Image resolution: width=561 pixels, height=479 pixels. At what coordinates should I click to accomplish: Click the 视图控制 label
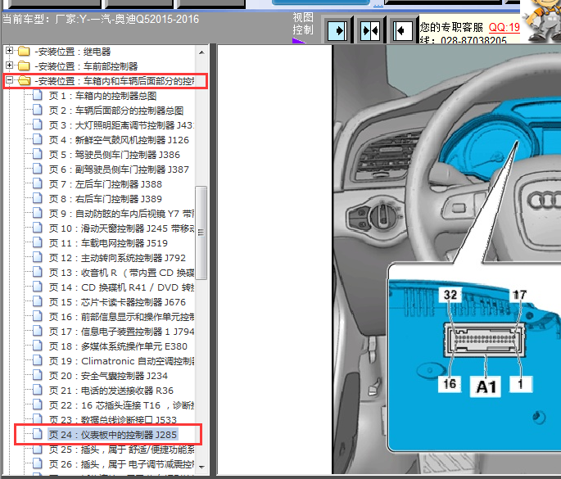pyautogui.click(x=303, y=24)
